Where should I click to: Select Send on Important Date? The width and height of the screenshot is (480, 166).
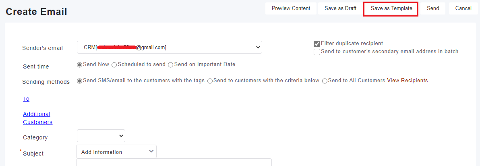(171, 65)
